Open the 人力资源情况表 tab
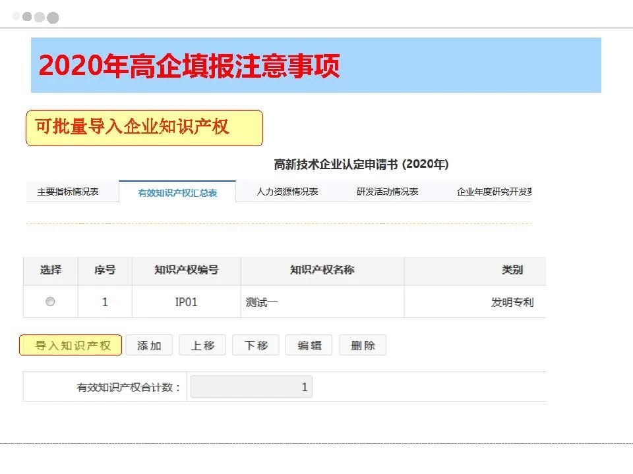 tap(287, 192)
